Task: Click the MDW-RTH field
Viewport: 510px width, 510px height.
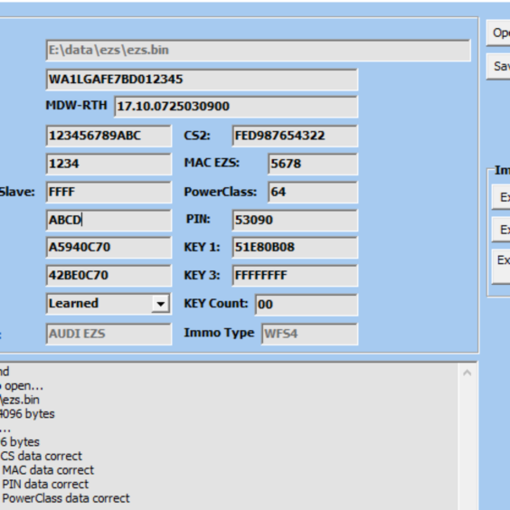Action: pyautogui.click(x=236, y=107)
